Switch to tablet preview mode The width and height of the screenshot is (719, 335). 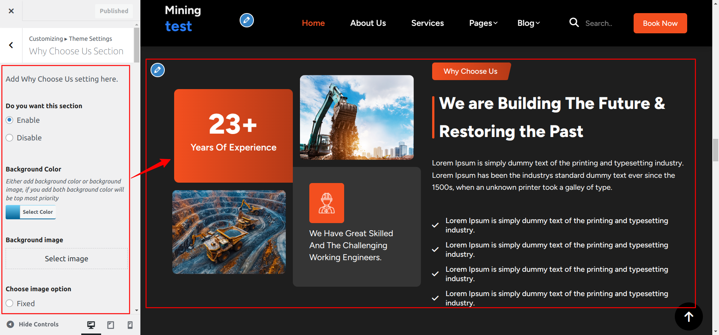tap(110, 325)
